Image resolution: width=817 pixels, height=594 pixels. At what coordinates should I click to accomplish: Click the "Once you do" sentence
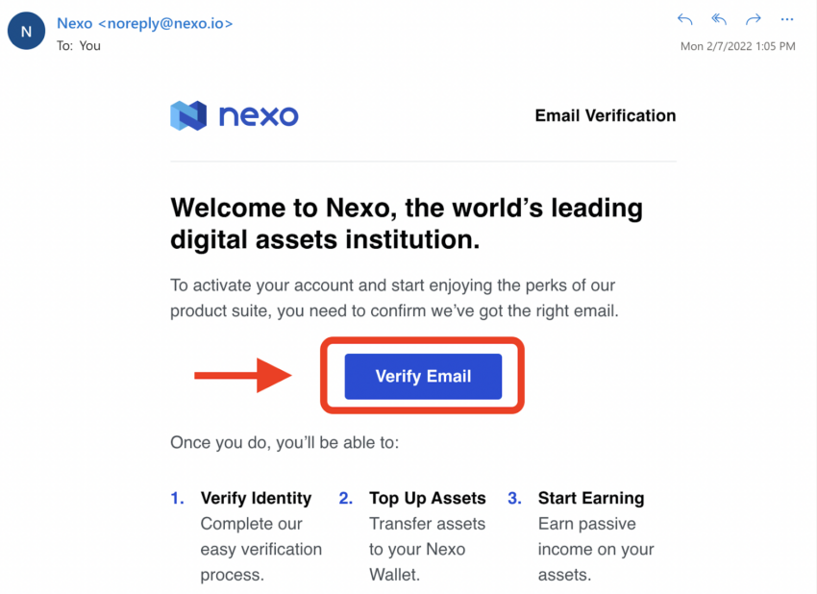coord(285,442)
